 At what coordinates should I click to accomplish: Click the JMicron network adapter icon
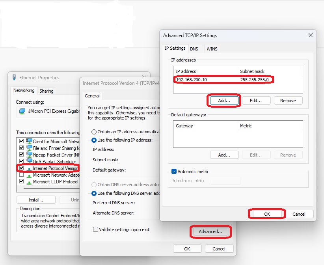pyautogui.click(x=22, y=111)
